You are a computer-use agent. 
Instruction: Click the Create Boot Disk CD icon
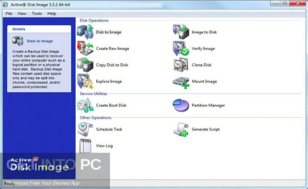pyautogui.click(x=85, y=105)
